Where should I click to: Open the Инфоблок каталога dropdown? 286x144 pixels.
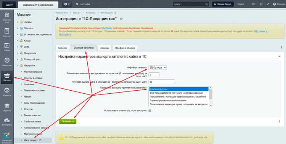(157, 67)
